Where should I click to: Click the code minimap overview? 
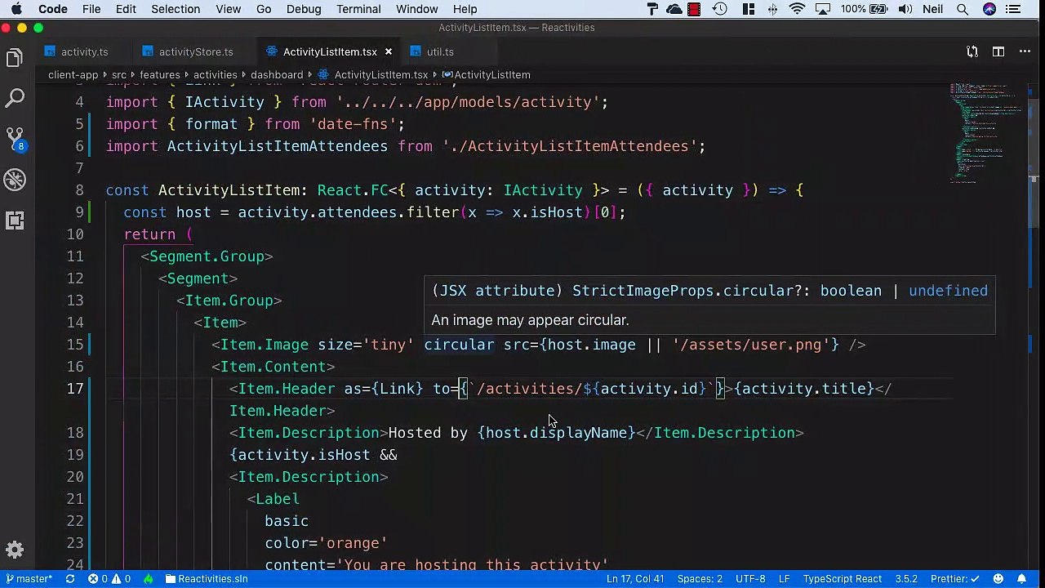[x=986, y=131]
